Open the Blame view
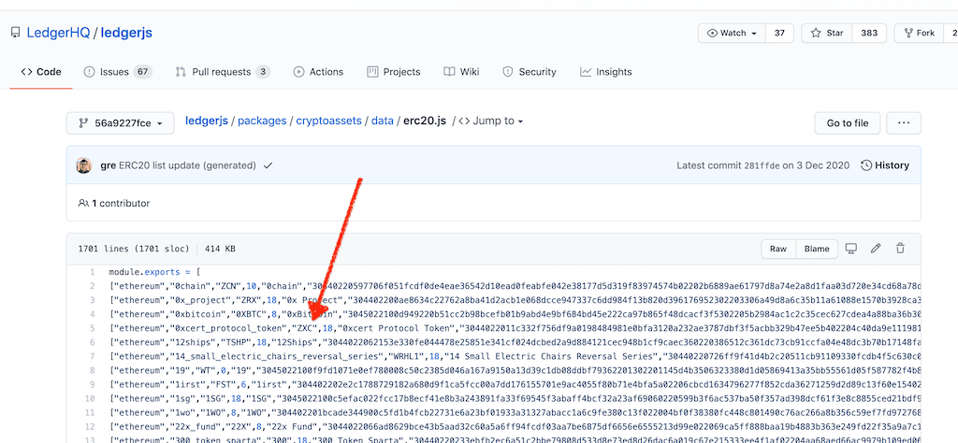The image size is (958, 443). point(817,249)
